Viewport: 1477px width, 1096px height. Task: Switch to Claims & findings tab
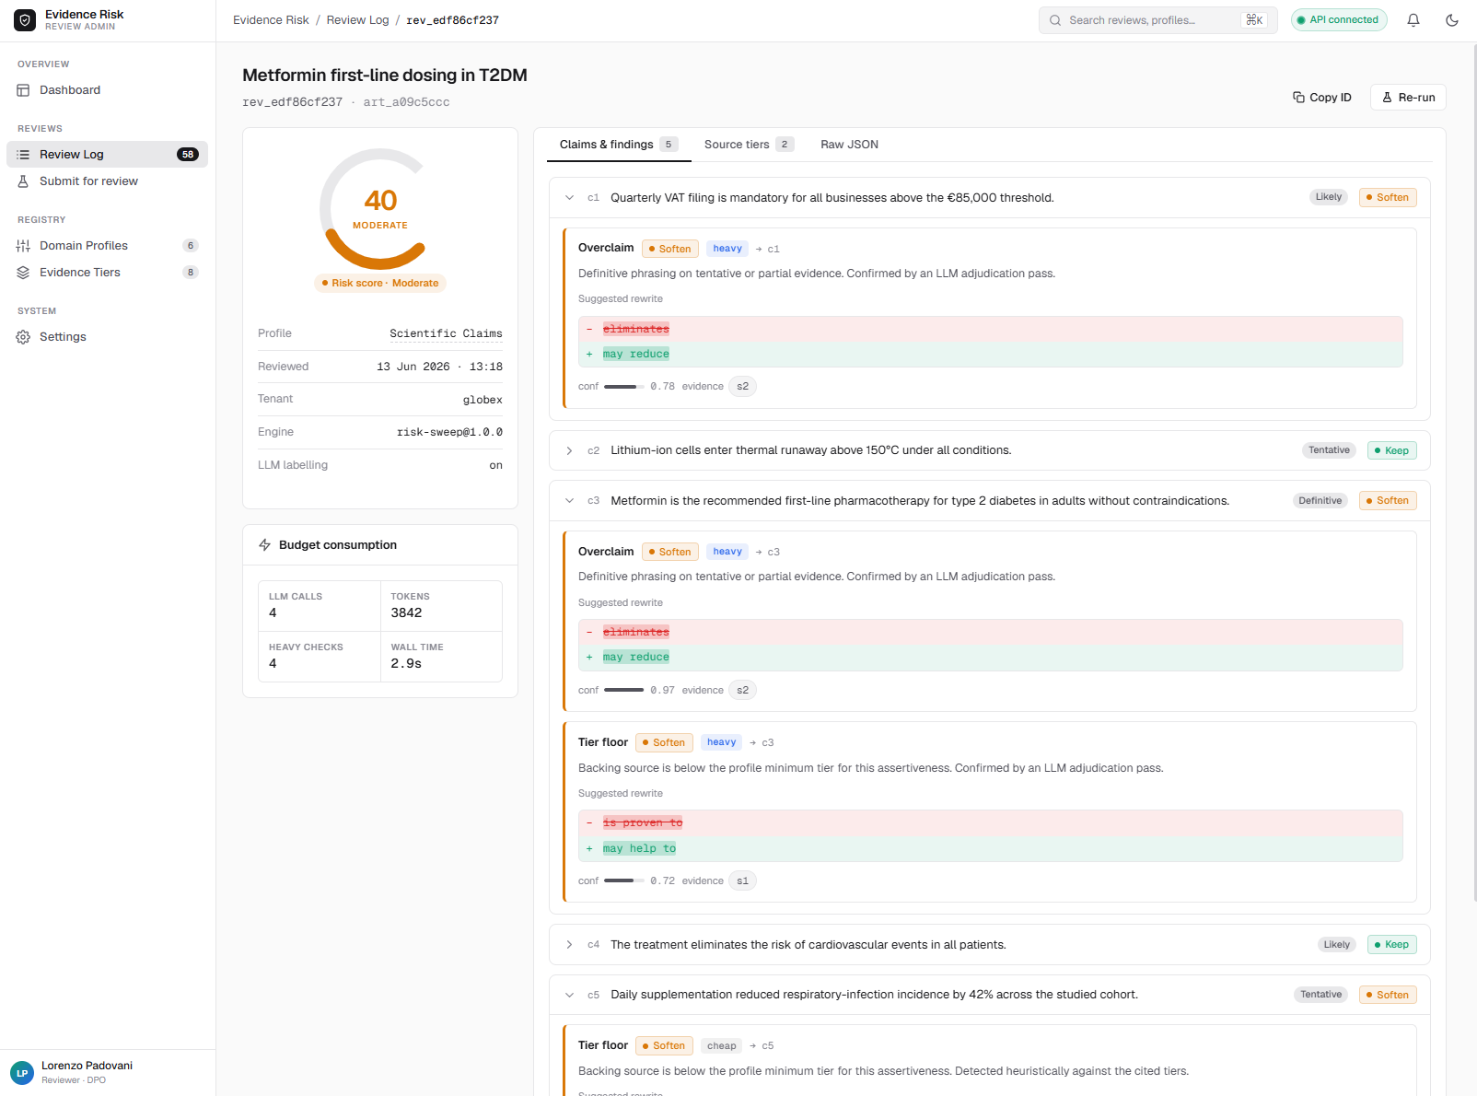tap(619, 145)
